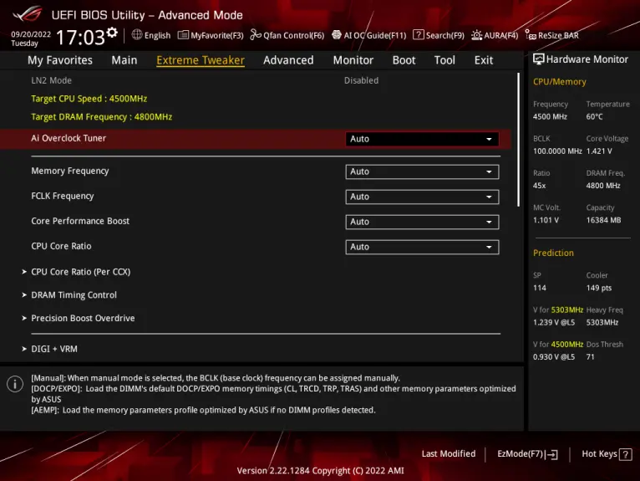The width and height of the screenshot is (640, 481).
Task: Click the globe language icon
Action: (137, 35)
